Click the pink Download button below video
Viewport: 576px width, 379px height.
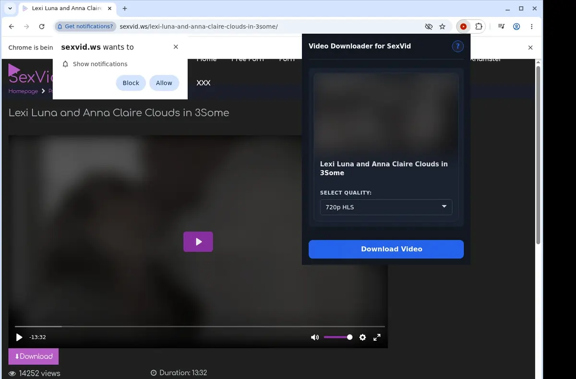point(34,356)
